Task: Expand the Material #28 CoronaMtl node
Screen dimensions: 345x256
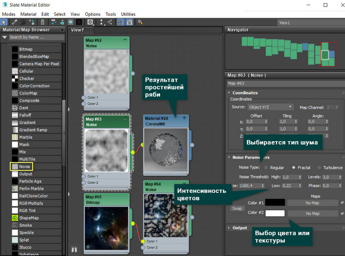Action: [x=184, y=118]
